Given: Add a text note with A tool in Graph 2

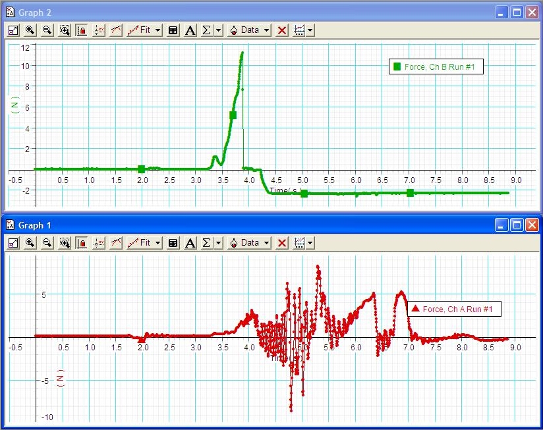Looking at the screenshot, I should click(190, 30).
